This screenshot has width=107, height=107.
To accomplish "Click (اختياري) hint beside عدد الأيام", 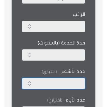I will (55, 100).
